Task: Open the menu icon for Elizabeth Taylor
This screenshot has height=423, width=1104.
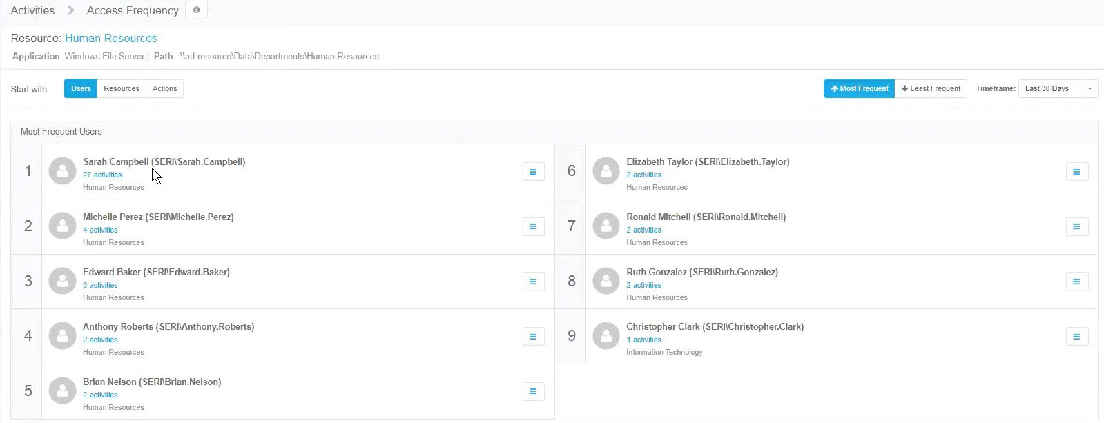Action: click(1076, 172)
